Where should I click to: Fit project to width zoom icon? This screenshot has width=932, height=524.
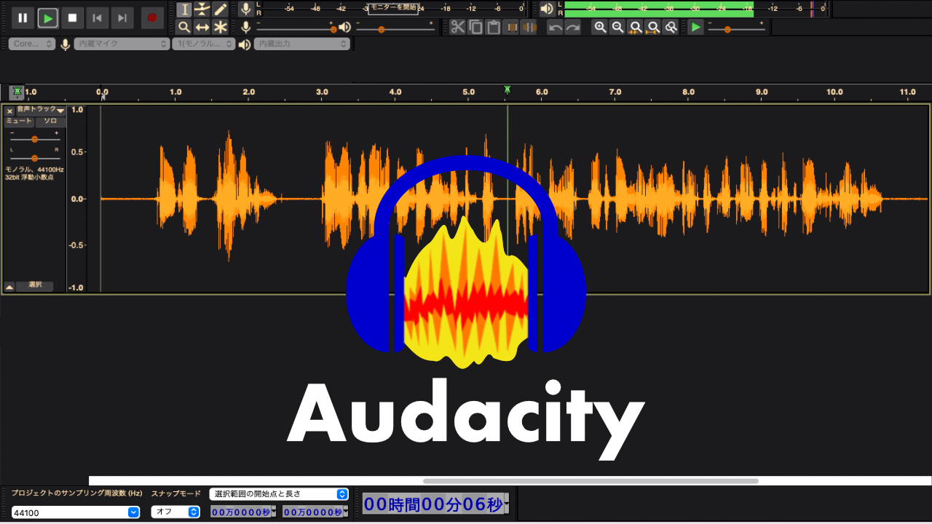point(653,27)
